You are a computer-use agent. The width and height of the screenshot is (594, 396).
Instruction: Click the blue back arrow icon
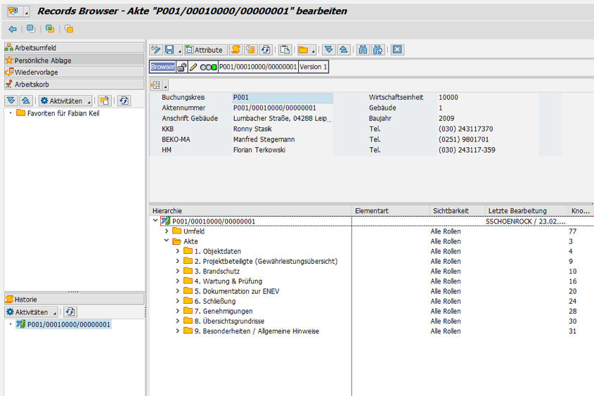(x=13, y=29)
